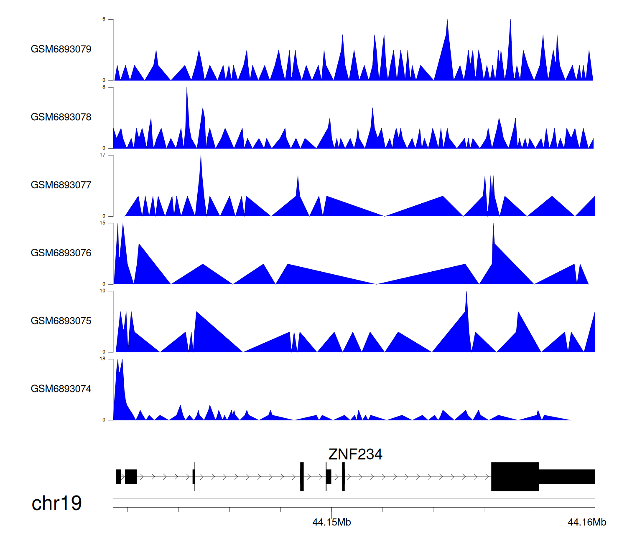Select the GSM6893078 track label
The image size is (627, 551).
[61, 117]
